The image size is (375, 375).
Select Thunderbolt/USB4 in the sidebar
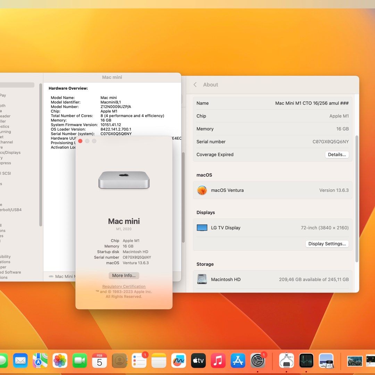pyautogui.click(x=10, y=210)
